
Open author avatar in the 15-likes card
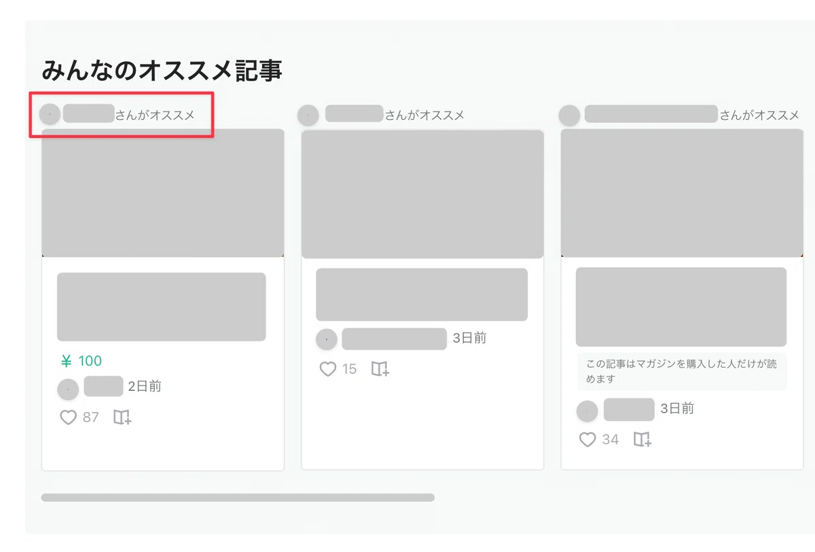point(327,339)
